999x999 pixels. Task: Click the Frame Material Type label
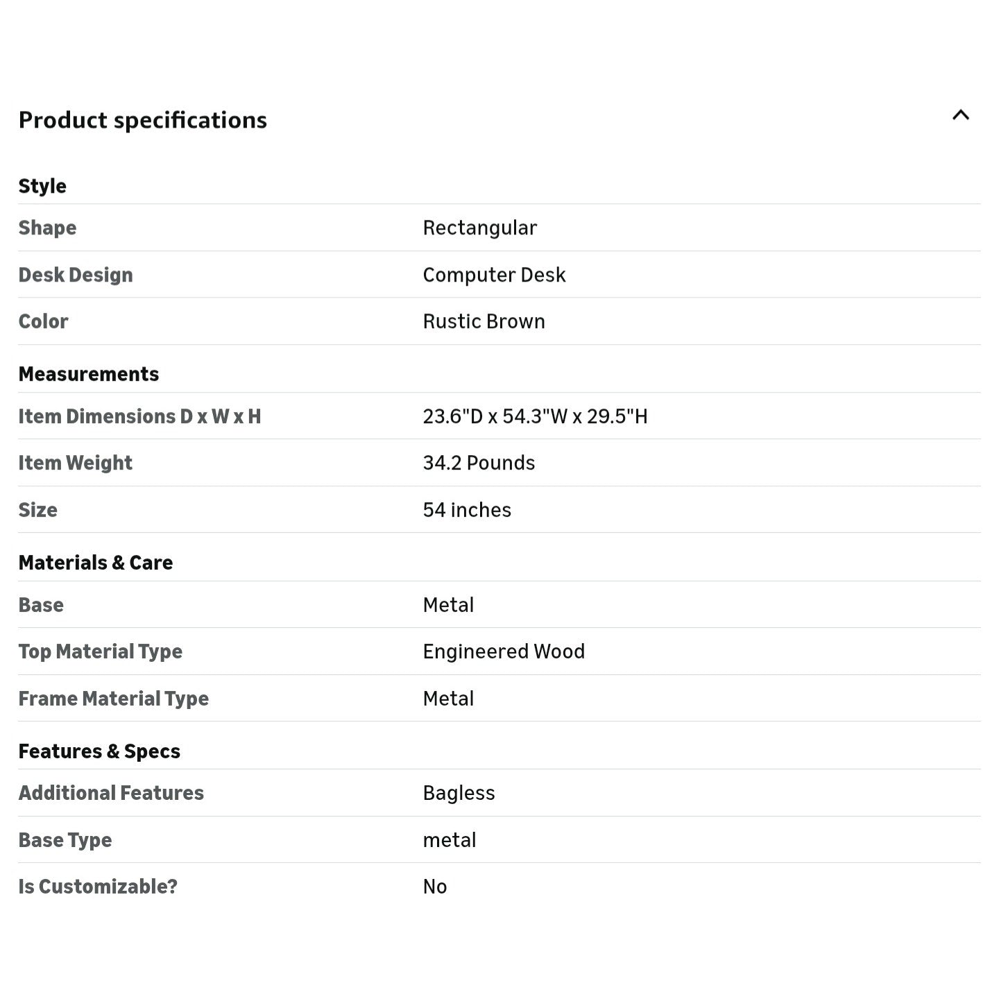point(114,699)
